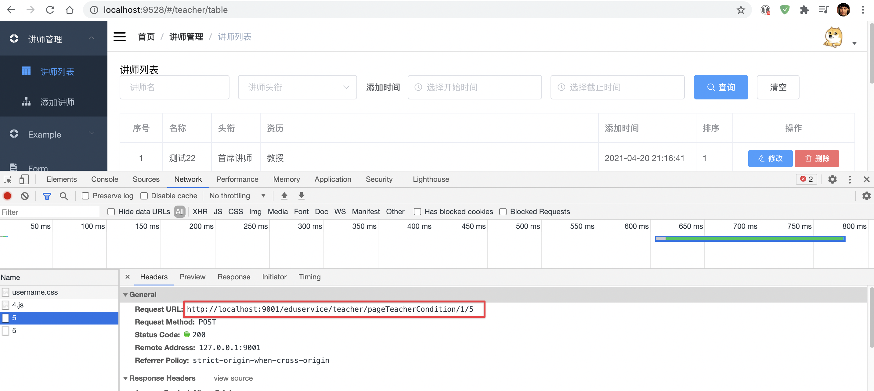Click the hamburger sidebar toggle icon
The width and height of the screenshot is (874, 391).
click(119, 37)
